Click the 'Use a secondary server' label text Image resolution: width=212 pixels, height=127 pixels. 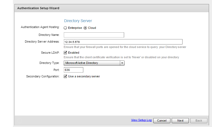point(84,76)
